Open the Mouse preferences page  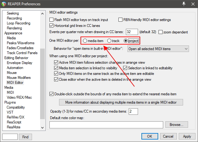[12, 73]
